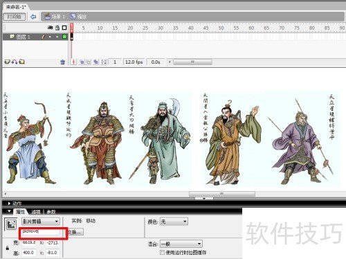This screenshot has width=346, height=259.
Task: Expand the Actions (动作) panel
Action: [x=9, y=204]
